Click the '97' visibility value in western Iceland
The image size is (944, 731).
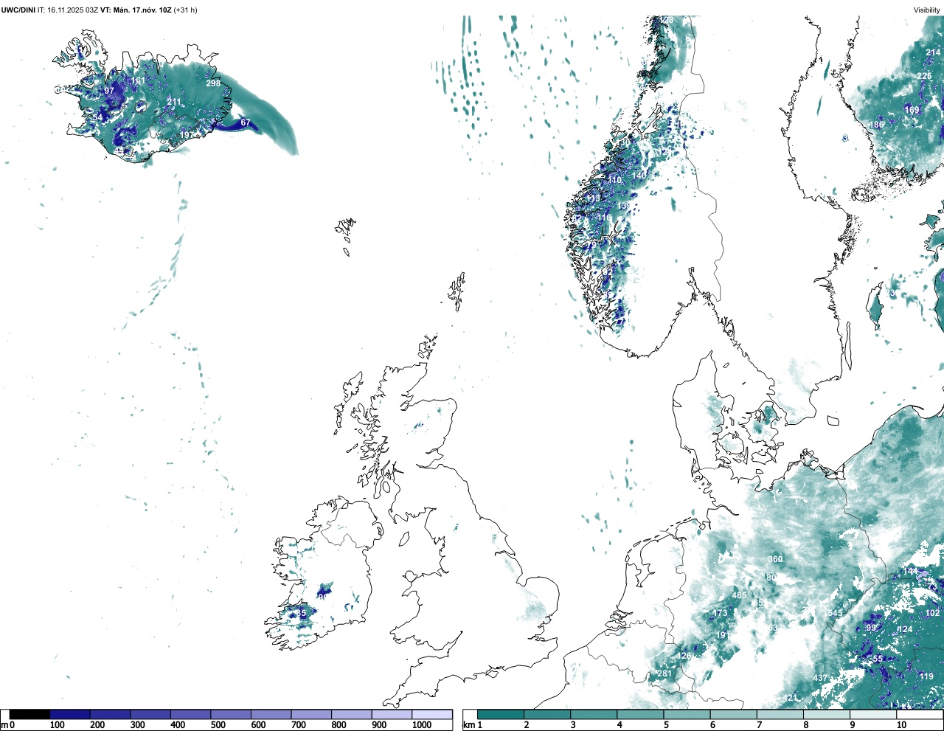click(109, 91)
